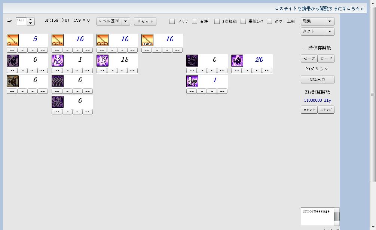Click the purple crowd skill icon with level 20

(237, 61)
